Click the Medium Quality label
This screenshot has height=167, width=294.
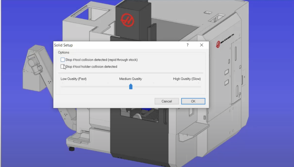(131, 79)
